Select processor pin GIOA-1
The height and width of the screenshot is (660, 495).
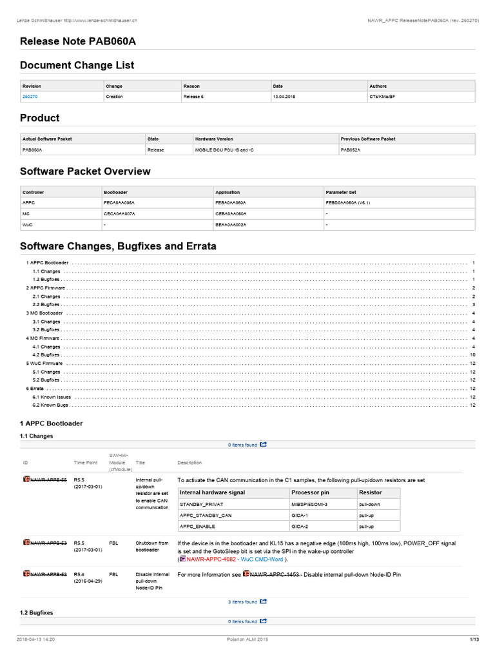300,515
